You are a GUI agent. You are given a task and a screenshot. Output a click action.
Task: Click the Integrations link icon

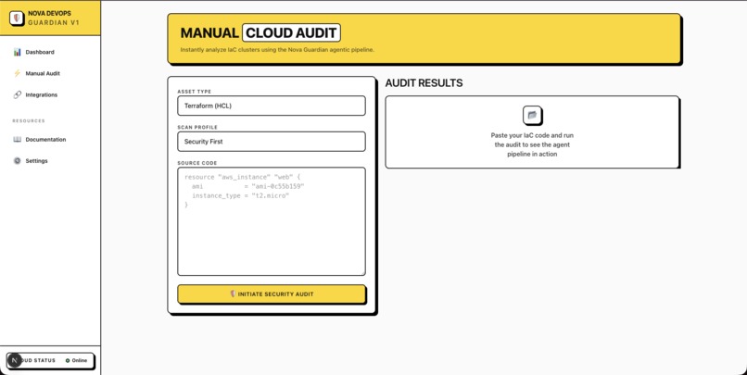[x=18, y=94]
